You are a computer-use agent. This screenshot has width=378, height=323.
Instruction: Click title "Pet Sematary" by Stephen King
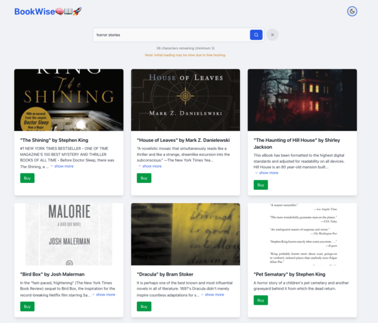tap(289, 274)
